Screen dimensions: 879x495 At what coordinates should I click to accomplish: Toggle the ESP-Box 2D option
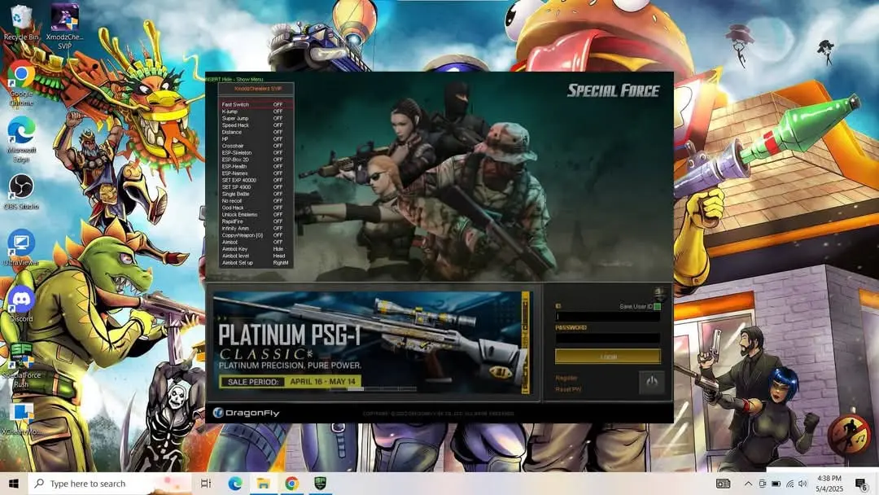(x=256, y=160)
